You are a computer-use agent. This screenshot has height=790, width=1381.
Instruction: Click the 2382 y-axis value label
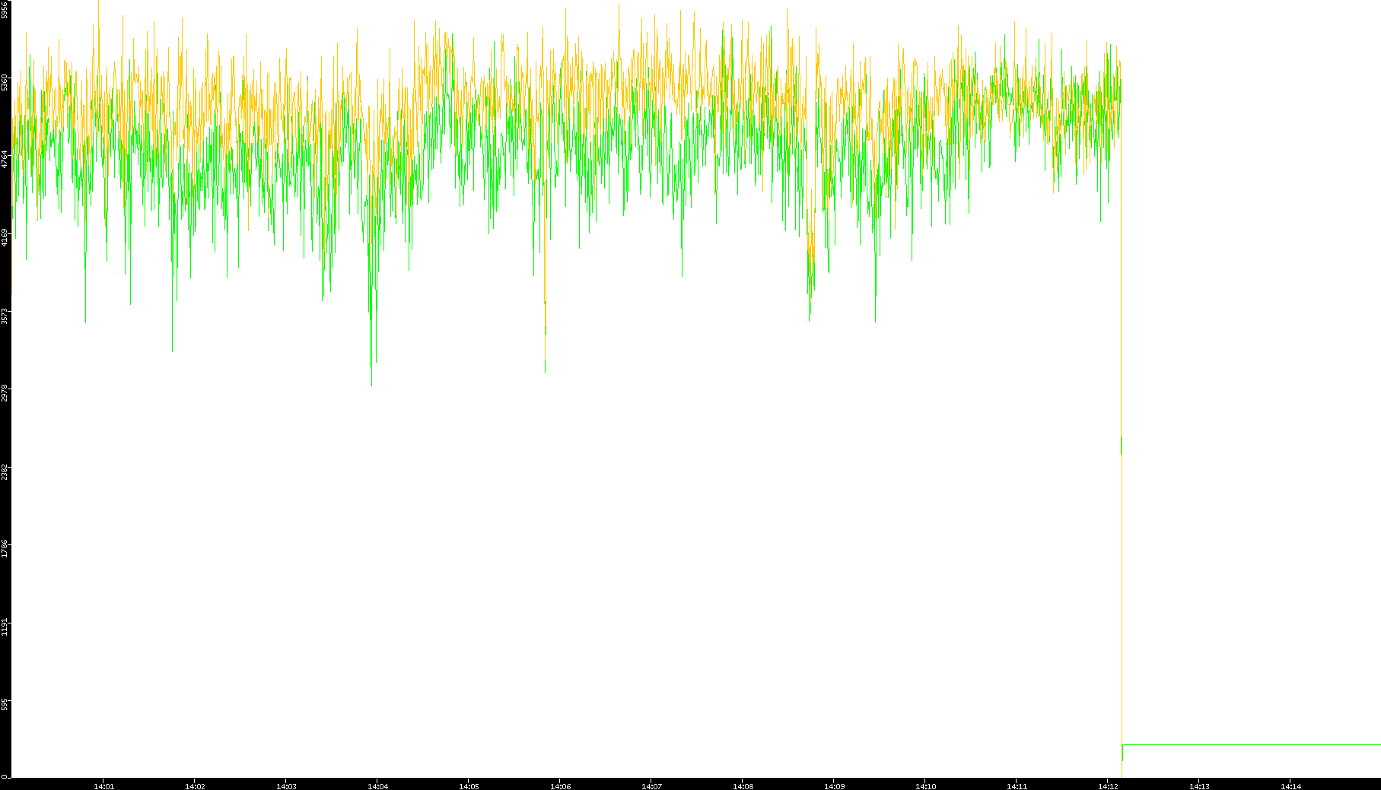(5, 471)
